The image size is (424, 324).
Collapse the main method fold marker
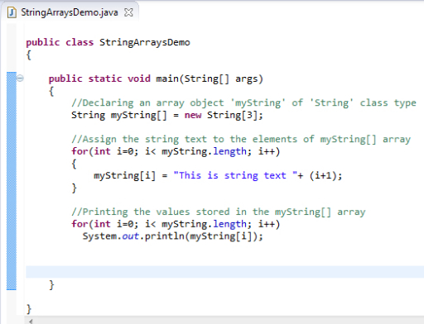pyautogui.click(x=20, y=79)
